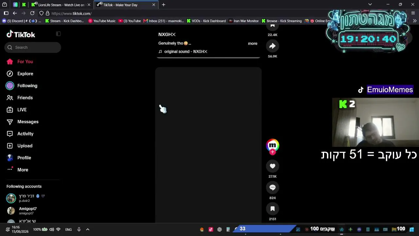Open VODs - Kick Dashboard bookmark
This screenshot has width=419, height=236.
click(206, 21)
